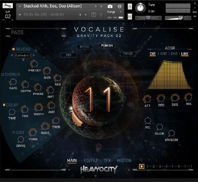Click the REL envelope knob

pyautogui.click(x=188, y=97)
